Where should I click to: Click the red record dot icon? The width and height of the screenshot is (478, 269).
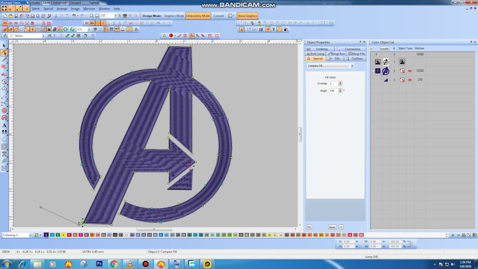click(x=171, y=35)
